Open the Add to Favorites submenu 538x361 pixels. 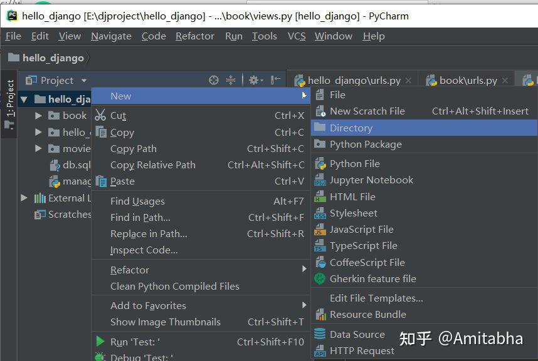pyautogui.click(x=201, y=305)
